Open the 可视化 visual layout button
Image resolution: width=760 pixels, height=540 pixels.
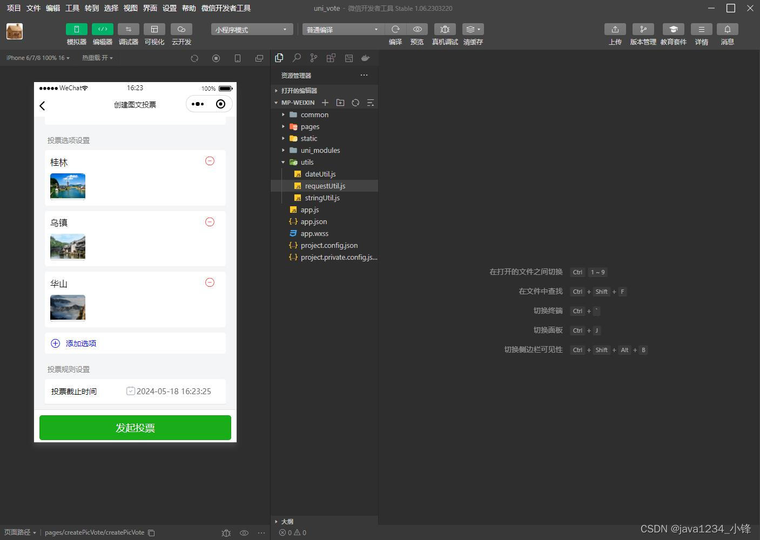(x=154, y=29)
